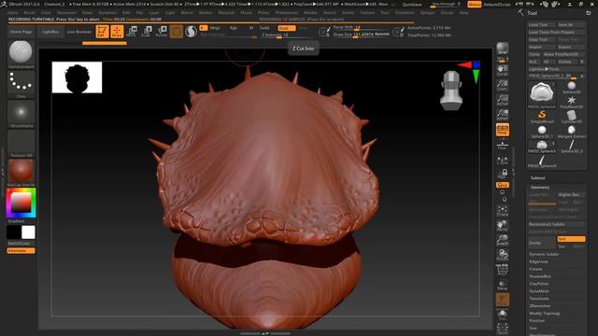Open the MatCap Red Wax material picker
Viewport: 598px width, 336px height.
21,173
